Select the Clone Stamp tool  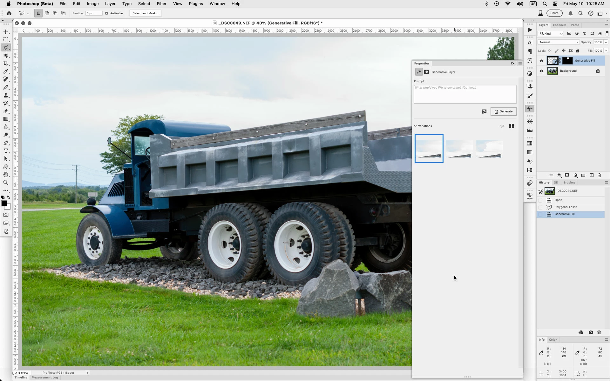(6, 95)
